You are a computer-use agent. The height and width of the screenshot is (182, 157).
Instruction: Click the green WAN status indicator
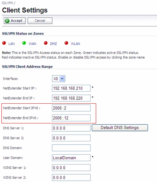point(24,43)
